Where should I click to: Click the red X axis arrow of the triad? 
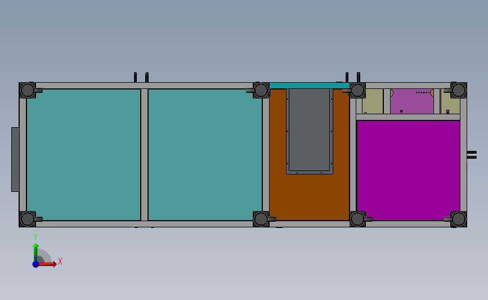[47, 264]
